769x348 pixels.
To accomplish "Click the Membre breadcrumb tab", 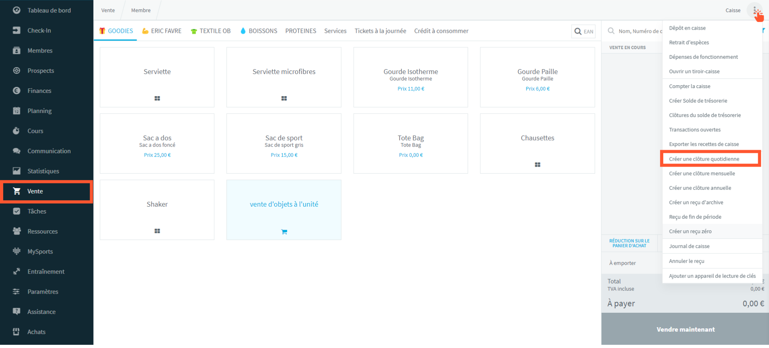I will click(x=141, y=10).
